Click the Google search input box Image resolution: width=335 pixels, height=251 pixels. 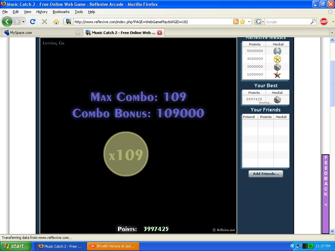coord(287,22)
